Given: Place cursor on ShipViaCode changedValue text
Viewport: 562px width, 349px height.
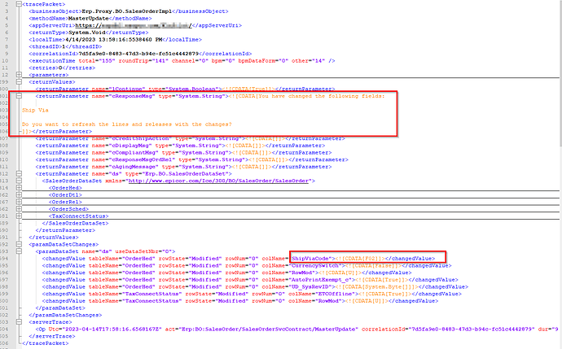Looking at the screenshot, I should [x=310, y=259].
